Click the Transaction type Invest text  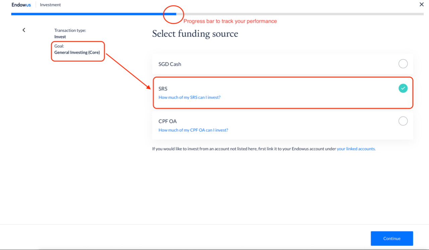(60, 37)
